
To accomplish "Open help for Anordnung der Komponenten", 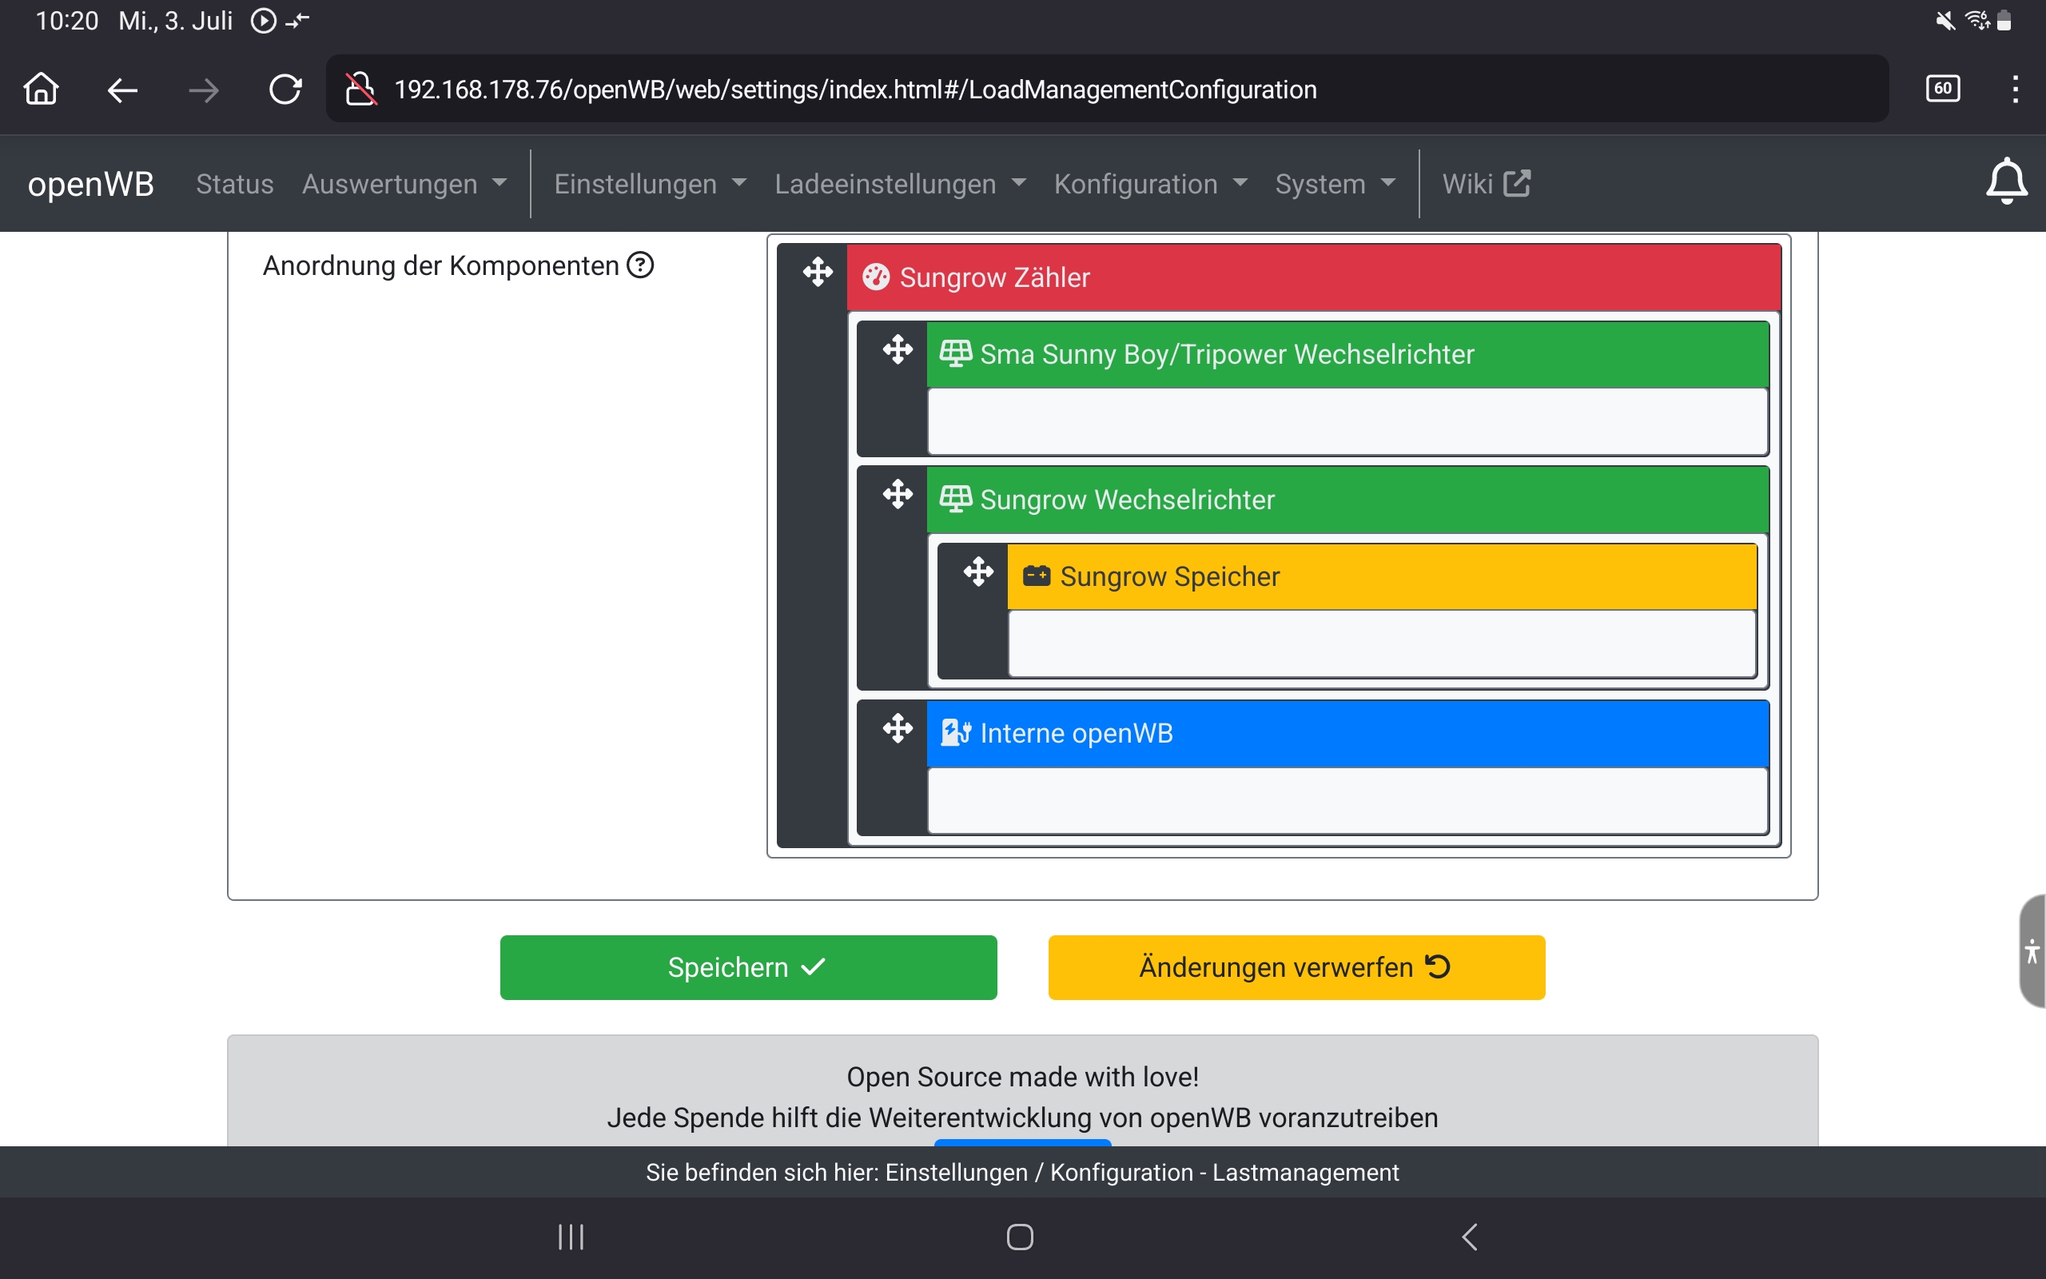I will coord(640,265).
